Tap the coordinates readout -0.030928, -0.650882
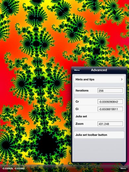 click(14, 168)
